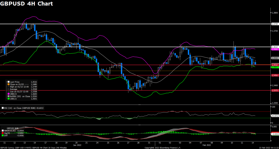Click date label 03 on time axis
The height and width of the screenshot is (149, 279).
(x=180, y=143)
